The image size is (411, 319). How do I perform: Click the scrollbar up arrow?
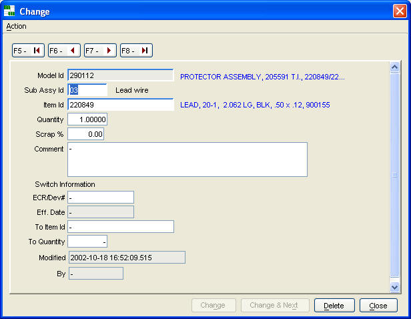(394, 67)
